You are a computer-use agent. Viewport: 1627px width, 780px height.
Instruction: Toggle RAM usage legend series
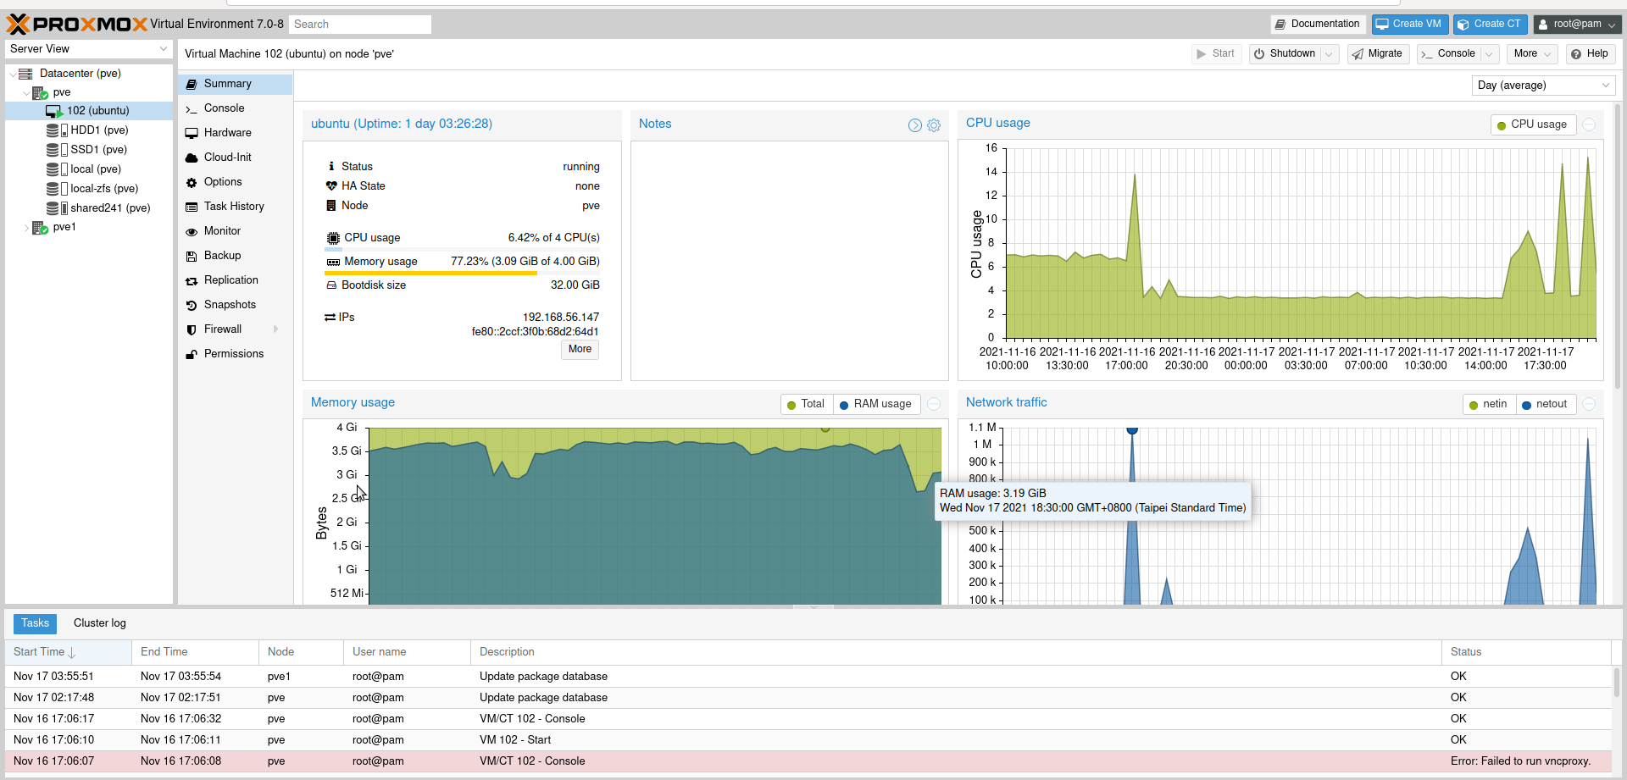click(875, 405)
